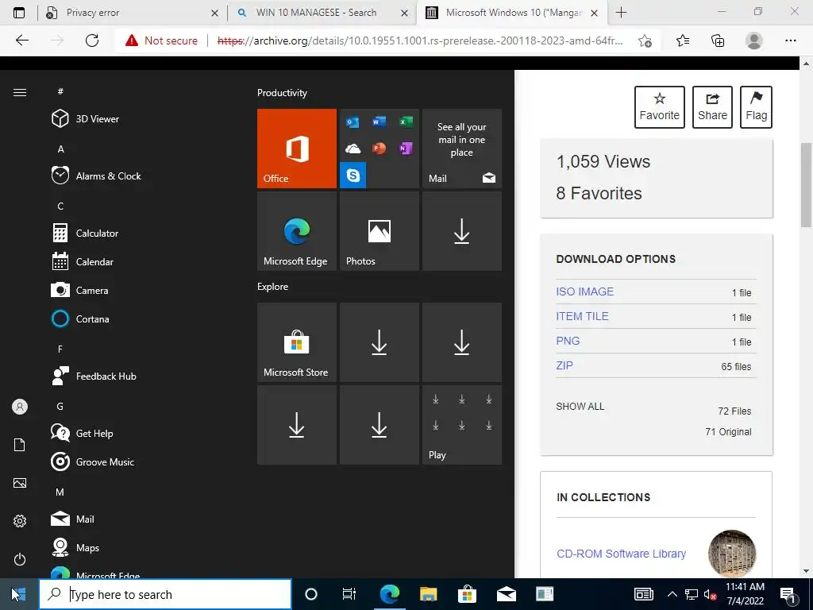Open the Play folder tile
This screenshot has width=813, height=610.
coord(462,425)
